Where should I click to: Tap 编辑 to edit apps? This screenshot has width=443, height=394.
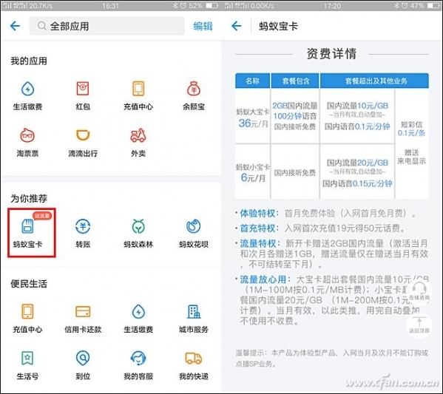pos(203,27)
